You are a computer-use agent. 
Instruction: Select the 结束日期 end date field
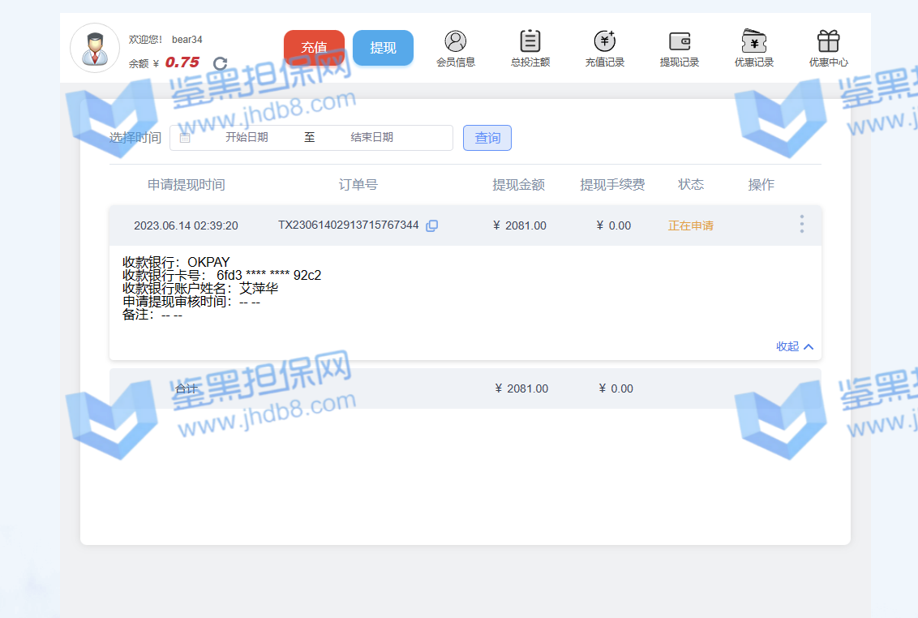[x=371, y=138]
